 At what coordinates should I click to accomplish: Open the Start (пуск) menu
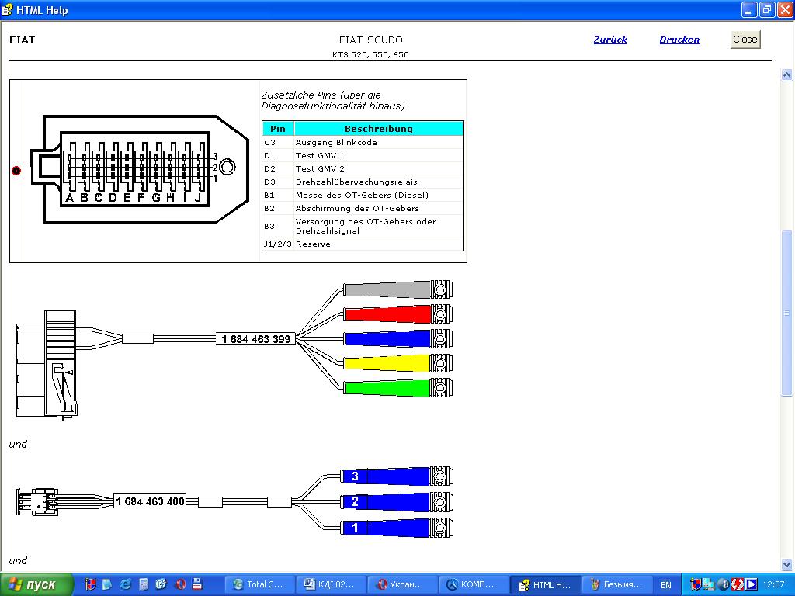(x=36, y=584)
